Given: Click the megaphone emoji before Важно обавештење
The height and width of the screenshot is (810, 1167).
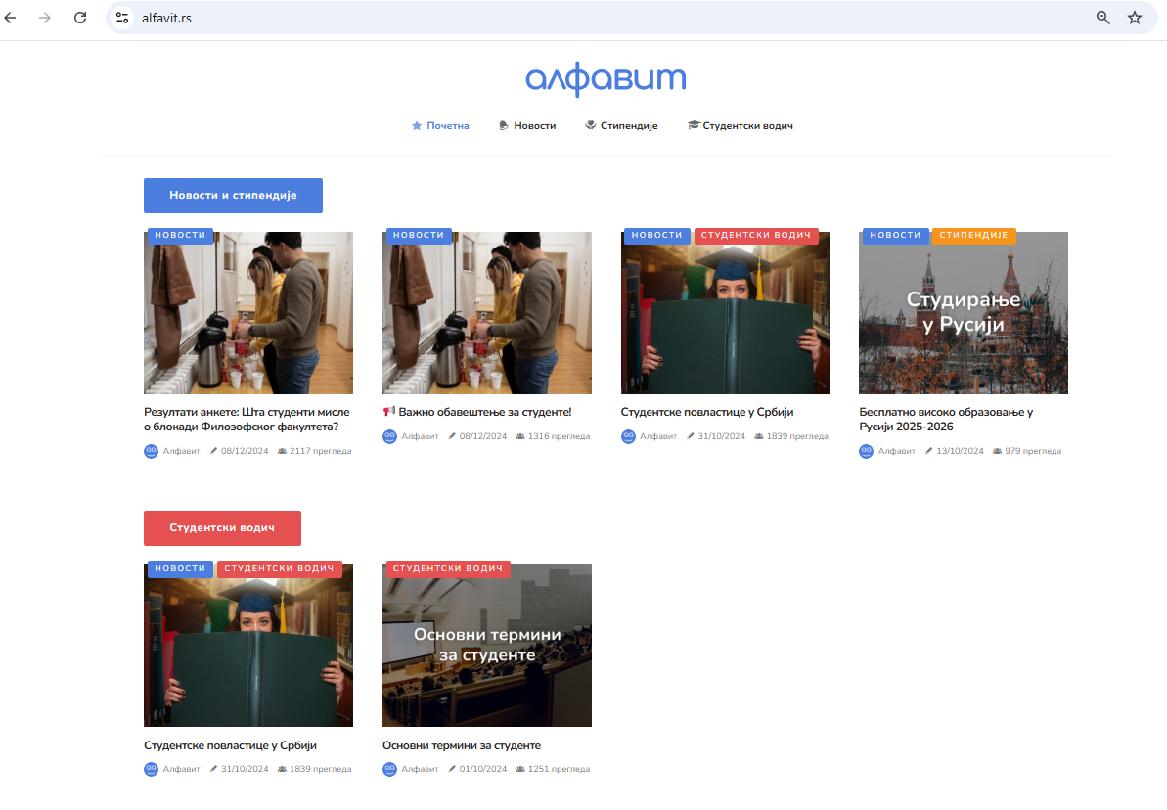Looking at the screenshot, I should pos(388,411).
